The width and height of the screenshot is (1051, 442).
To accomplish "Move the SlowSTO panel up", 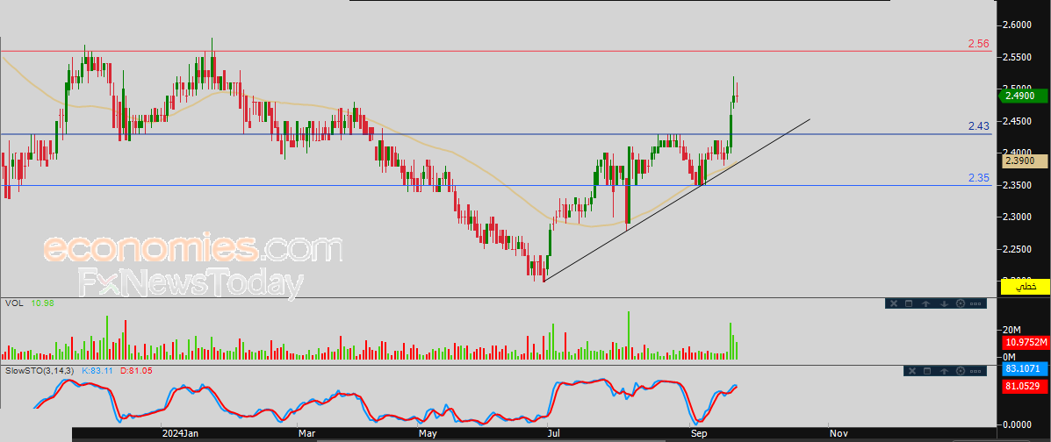I will [x=945, y=370].
